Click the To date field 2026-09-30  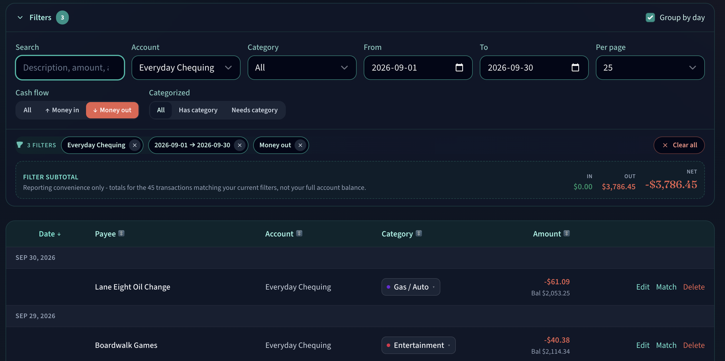[x=534, y=68]
